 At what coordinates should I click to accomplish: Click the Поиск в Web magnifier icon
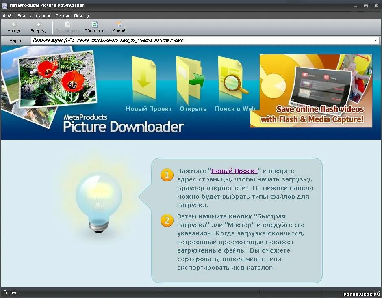click(233, 78)
